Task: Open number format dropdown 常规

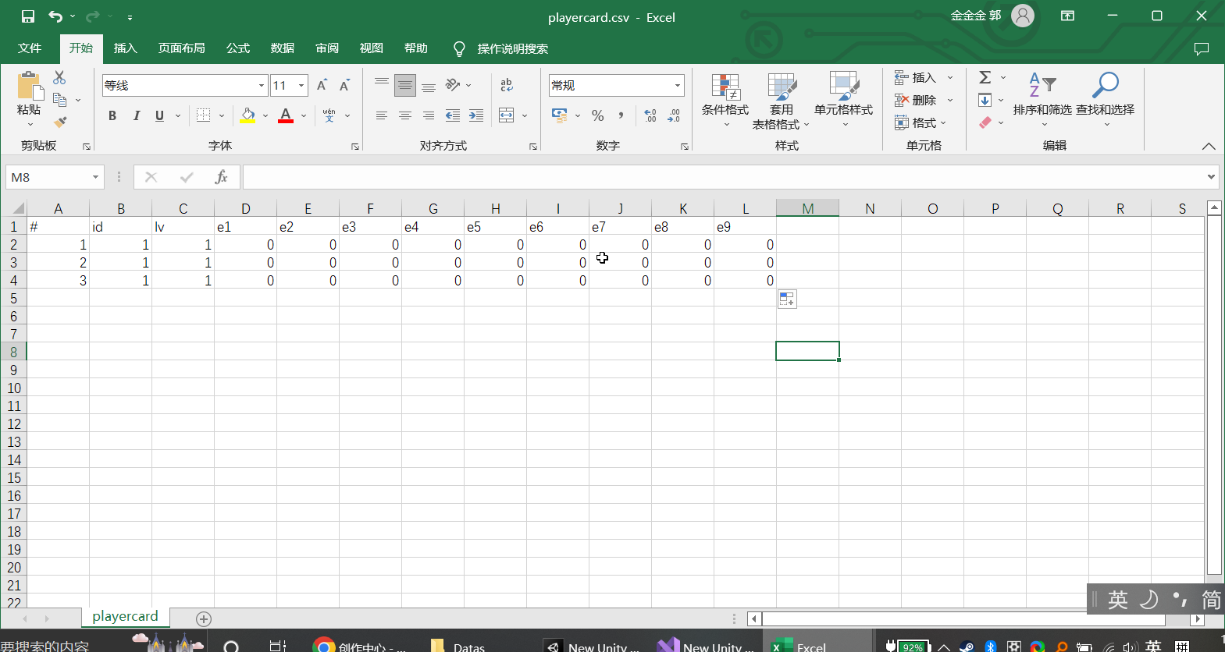Action: 678,85
